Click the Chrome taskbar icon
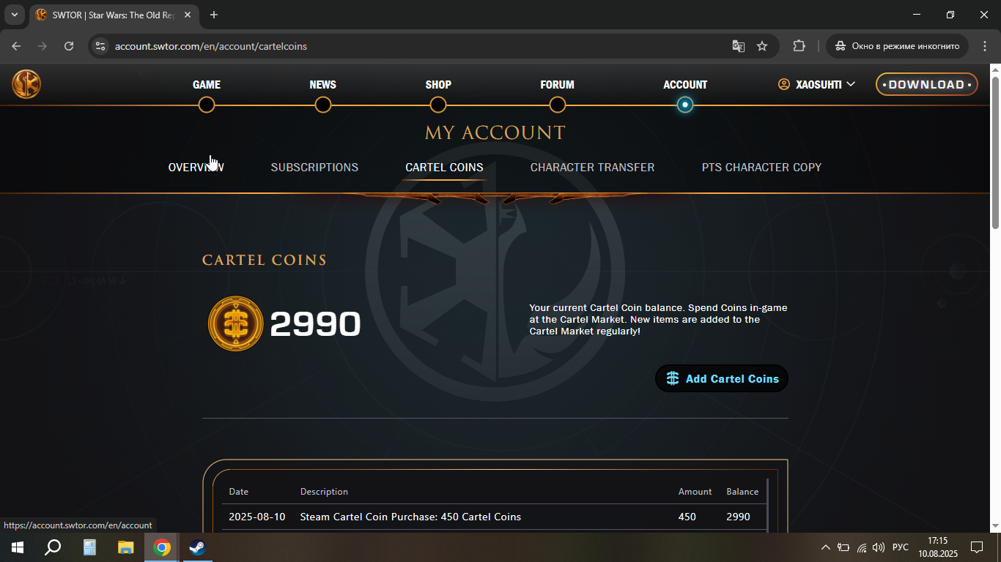Screen dimensions: 1001x562 click(162, 547)
